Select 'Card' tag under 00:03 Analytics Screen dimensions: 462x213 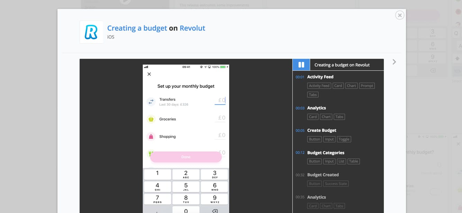click(313, 117)
